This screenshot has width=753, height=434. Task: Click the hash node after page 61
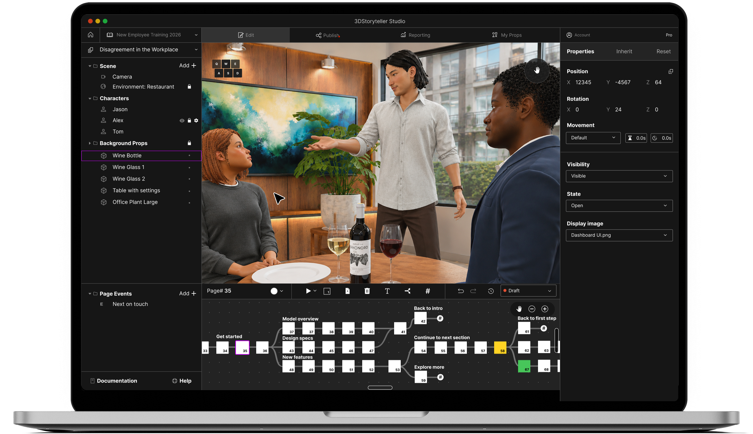(x=544, y=328)
